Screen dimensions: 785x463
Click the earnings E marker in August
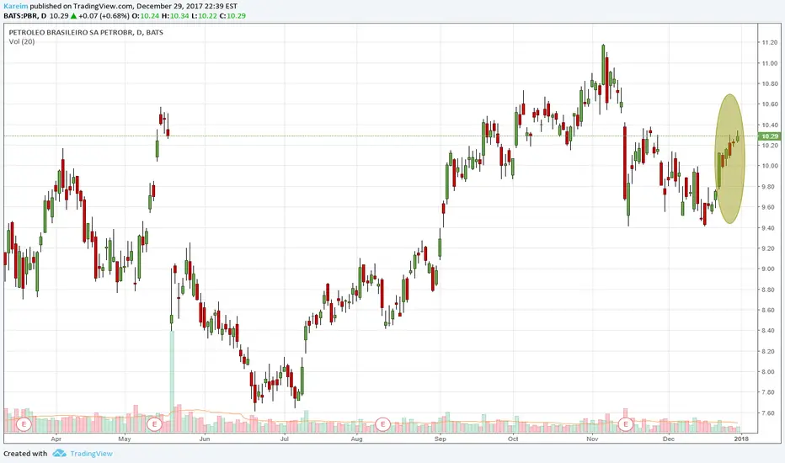[x=382, y=424]
